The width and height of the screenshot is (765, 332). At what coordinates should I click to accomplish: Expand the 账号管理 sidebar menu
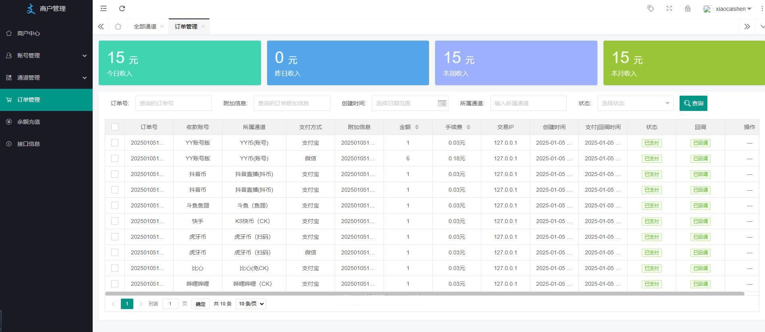pos(46,55)
